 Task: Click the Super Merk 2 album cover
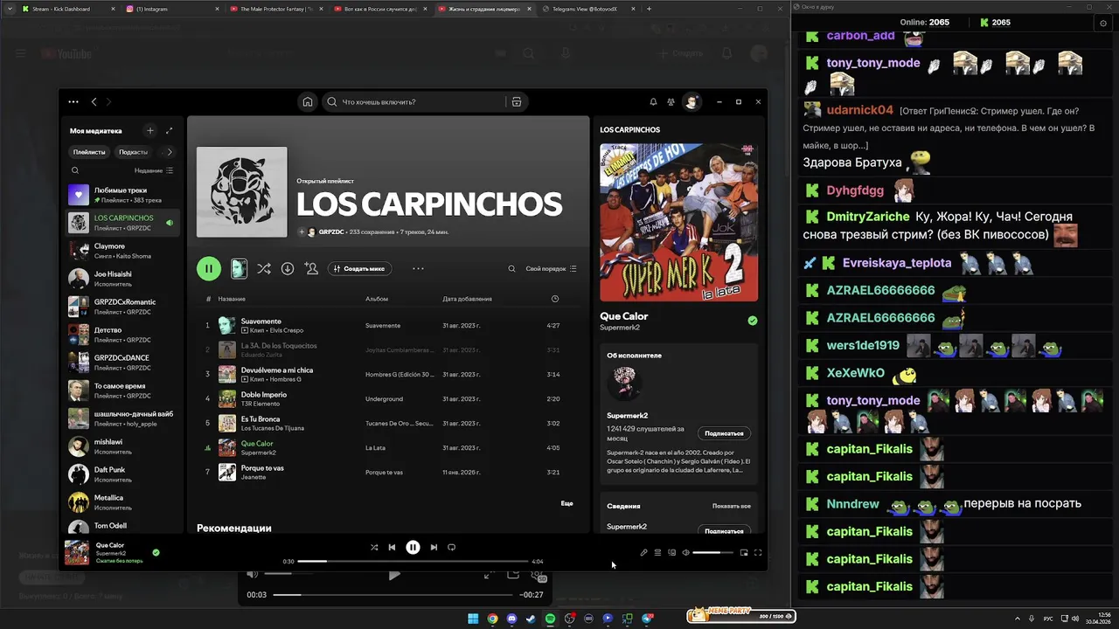pyautogui.click(x=678, y=223)
